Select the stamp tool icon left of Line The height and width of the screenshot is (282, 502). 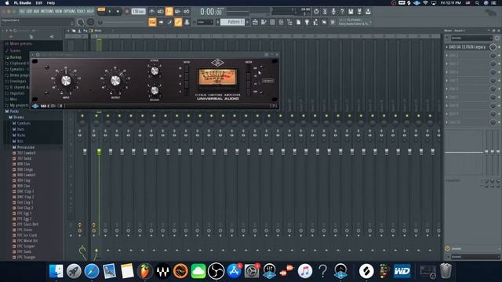tap(187, 22)
